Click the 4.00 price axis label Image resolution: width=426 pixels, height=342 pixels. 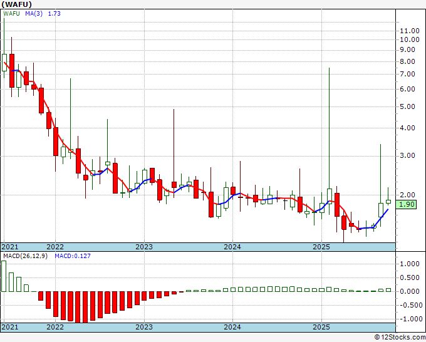point(407,128)
